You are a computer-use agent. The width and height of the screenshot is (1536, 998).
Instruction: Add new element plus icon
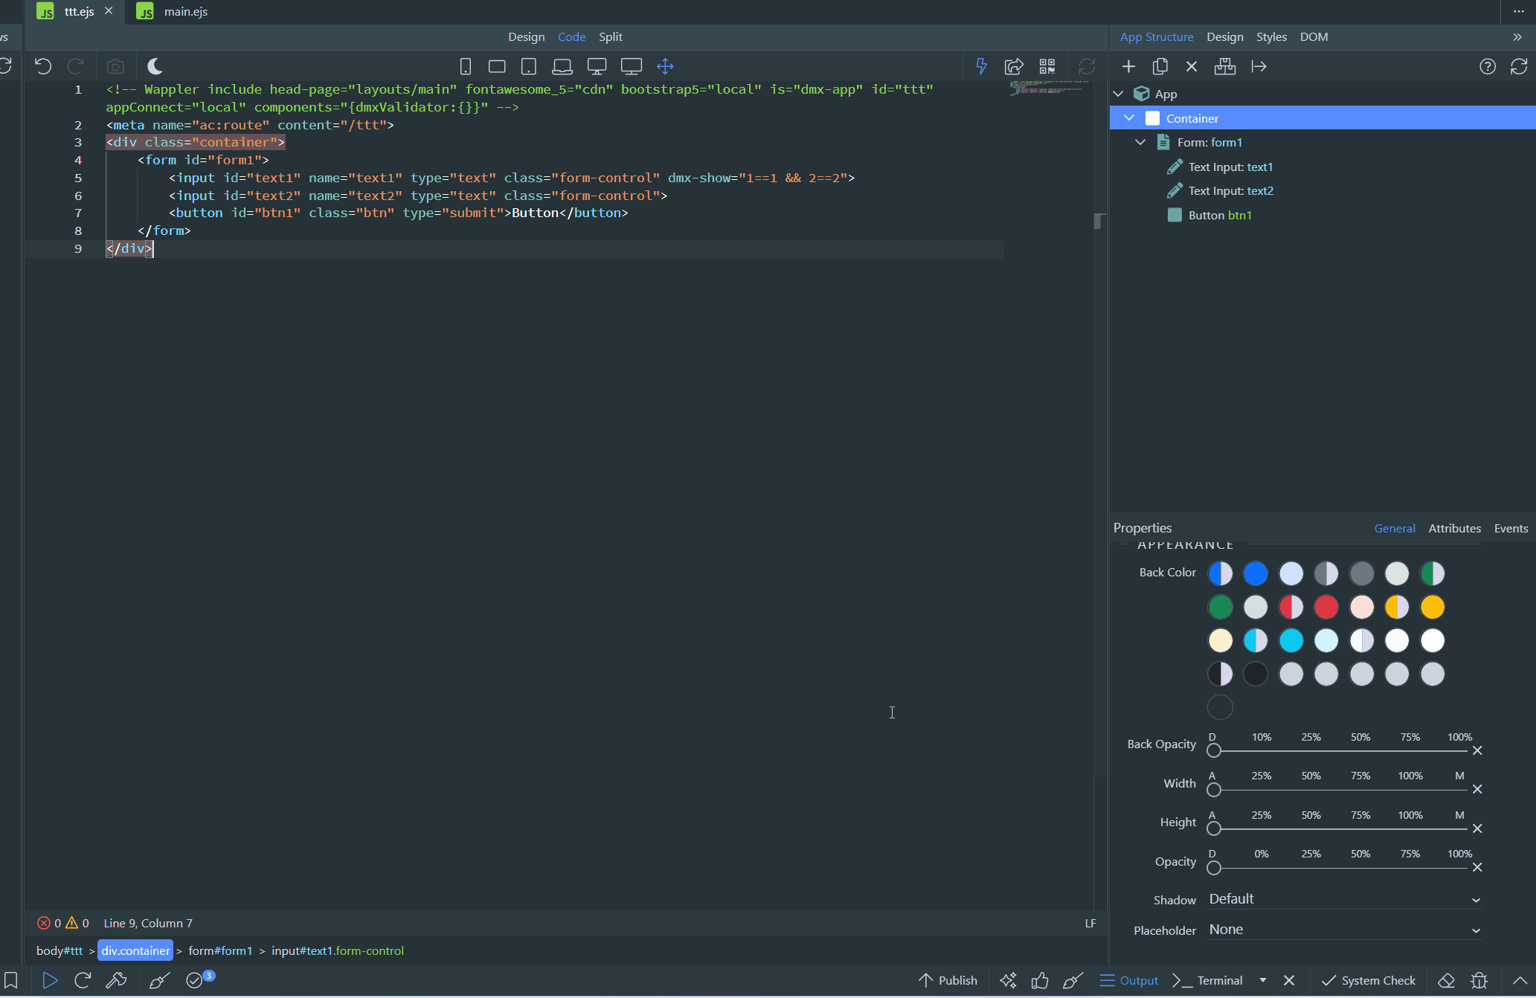pyautogui.click(x=1128, y=66)
